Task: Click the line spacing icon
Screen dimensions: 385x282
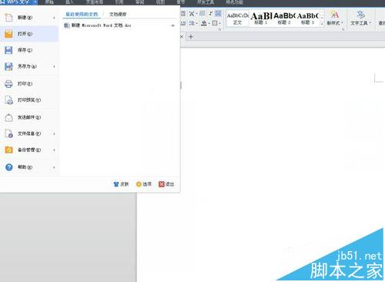Action: pos(191,23)
